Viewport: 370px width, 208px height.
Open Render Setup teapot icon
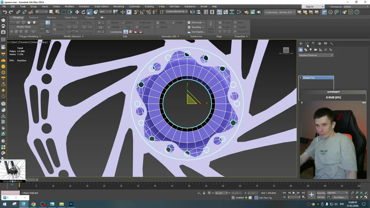pyautogui.click(x=247, y=12)
